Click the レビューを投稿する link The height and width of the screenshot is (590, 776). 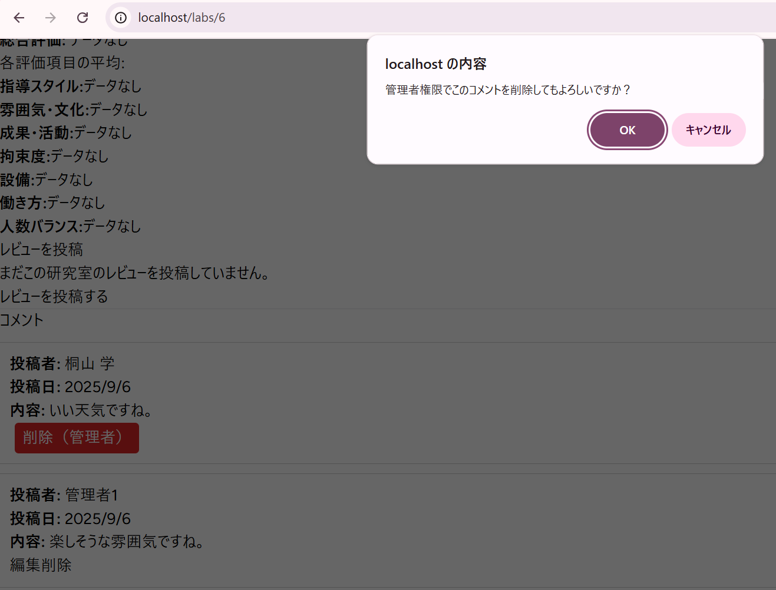click(x=54, y=296)
